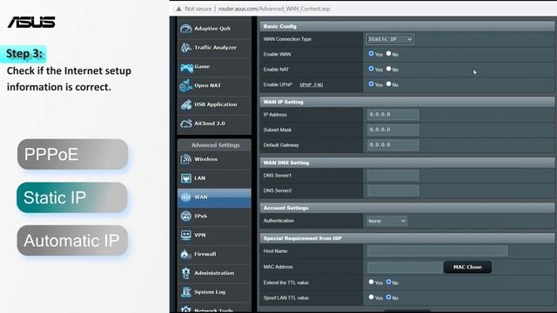
Task: Select Yes for Enable WAN
Action: (372, 54)
